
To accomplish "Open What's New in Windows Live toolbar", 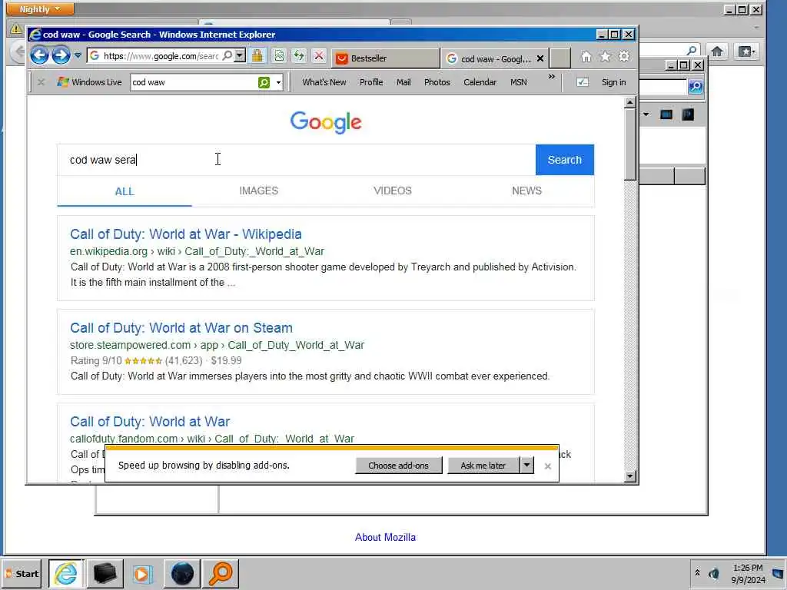I will coord(324,82).
